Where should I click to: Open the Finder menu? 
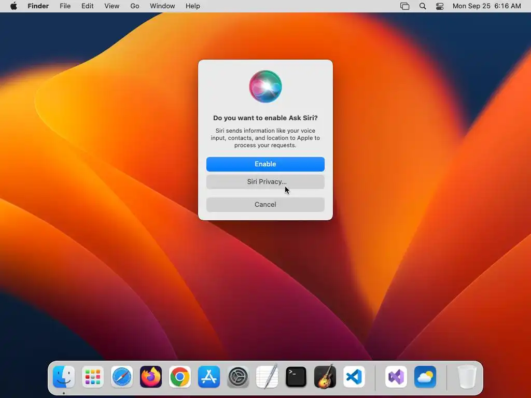click(38, 6)
